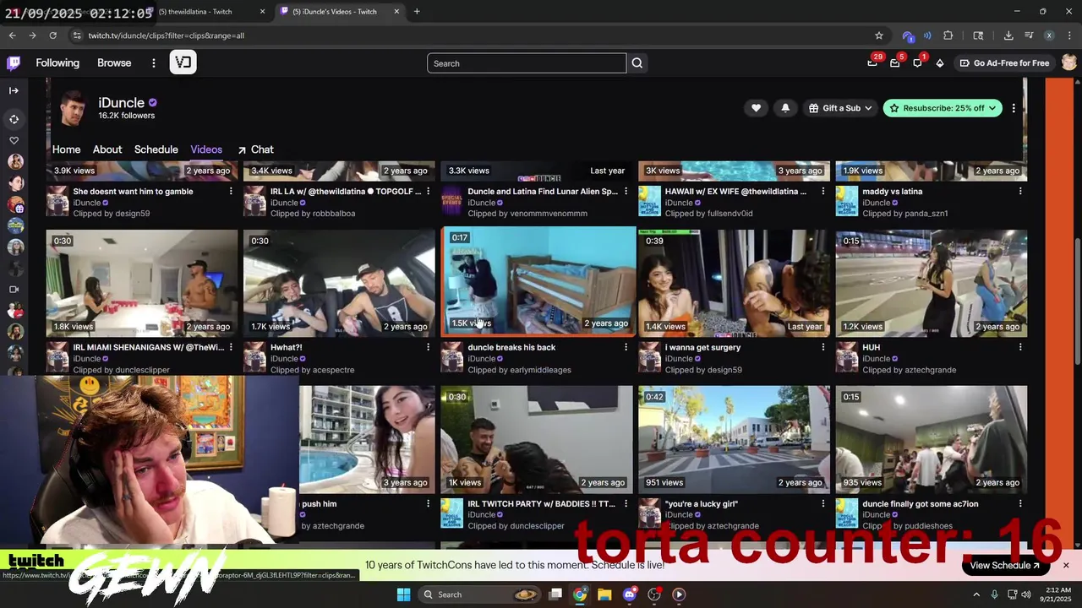Play the 'Hwhat?!' clip thumbnail

click(x=339, y=283)
